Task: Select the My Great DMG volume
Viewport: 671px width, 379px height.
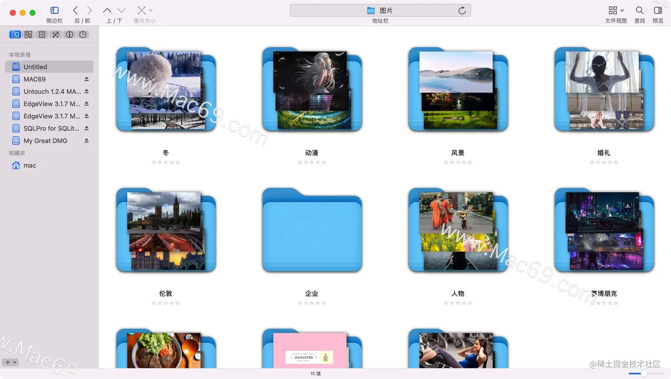Action: (x=49, y=141)
